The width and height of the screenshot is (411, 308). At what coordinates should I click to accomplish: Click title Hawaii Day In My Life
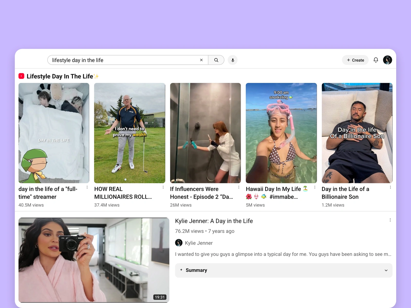click(x=277, y=193)
